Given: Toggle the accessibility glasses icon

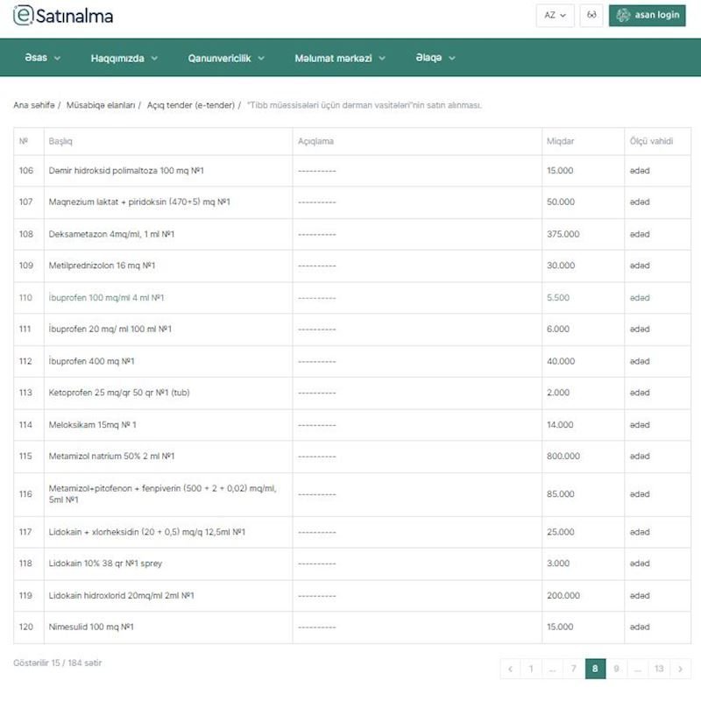Looking at the screenshot, I should 591,16.
